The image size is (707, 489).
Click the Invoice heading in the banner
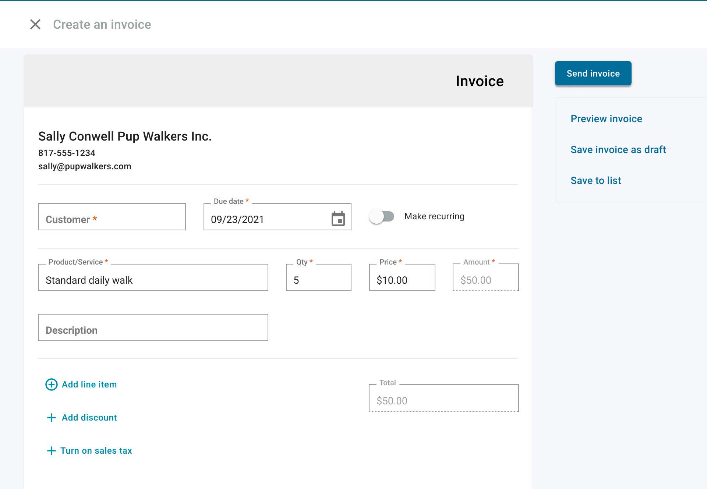click(x=480, y=81)
